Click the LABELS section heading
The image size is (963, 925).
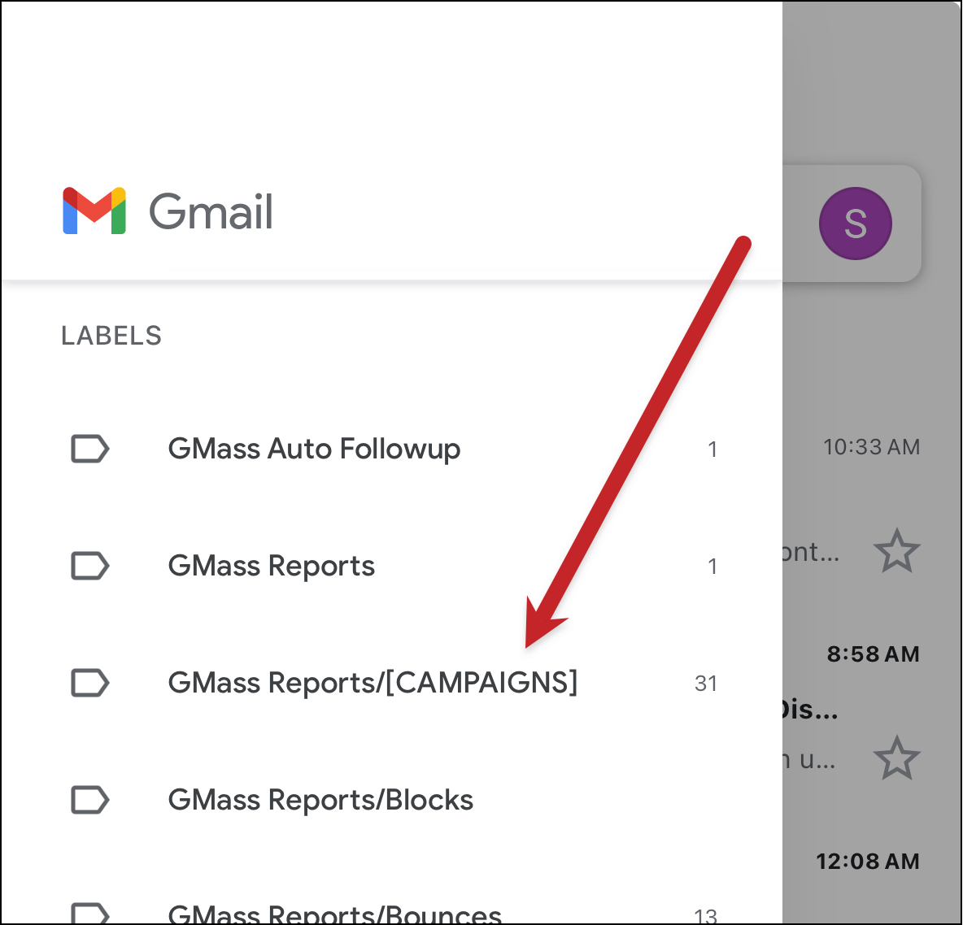tap(111, 336)
